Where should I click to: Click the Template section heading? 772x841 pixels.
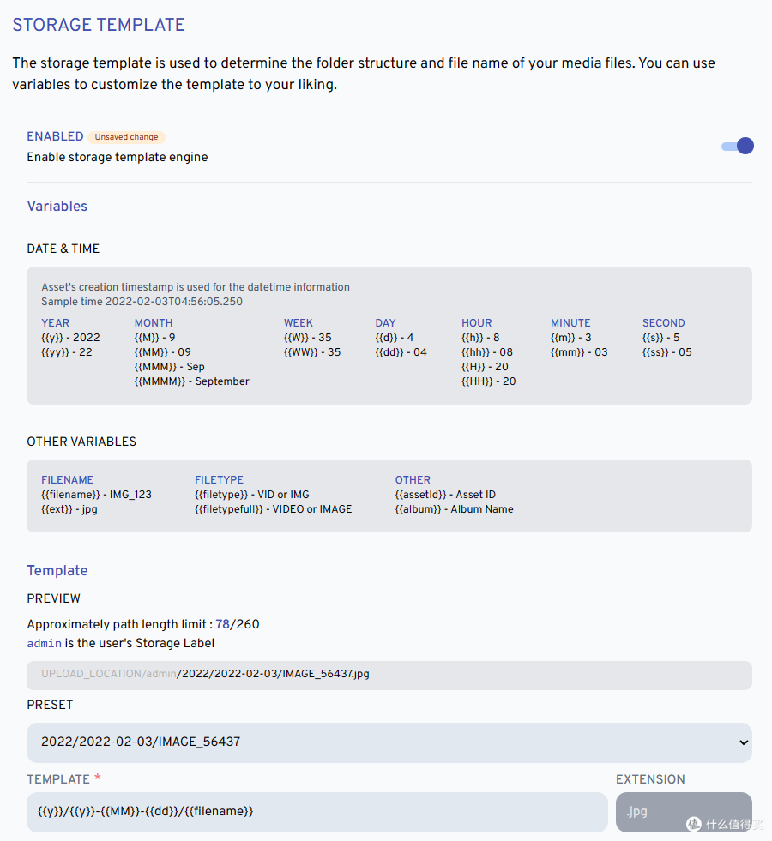tap(57, 571)
